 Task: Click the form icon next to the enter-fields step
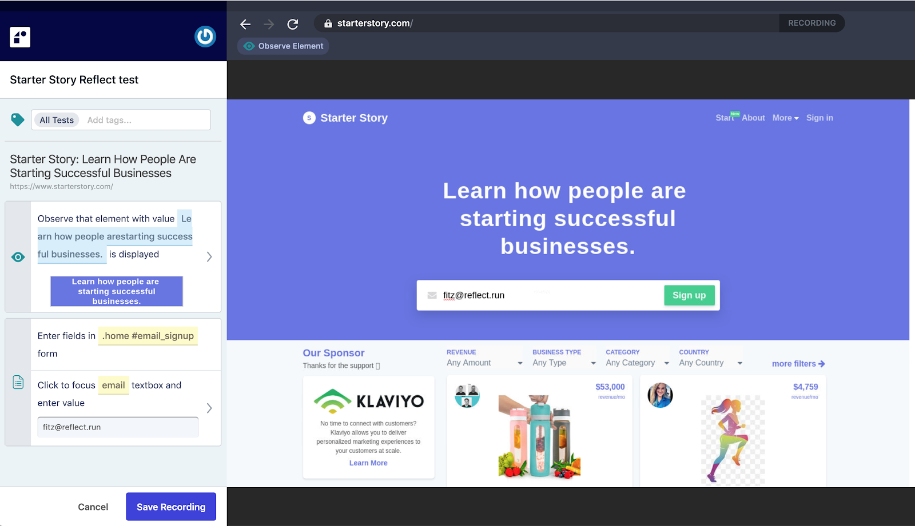[18, 383]
